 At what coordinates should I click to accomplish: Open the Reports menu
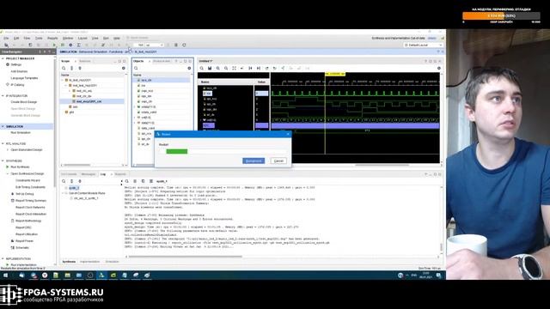pos(52,38)
